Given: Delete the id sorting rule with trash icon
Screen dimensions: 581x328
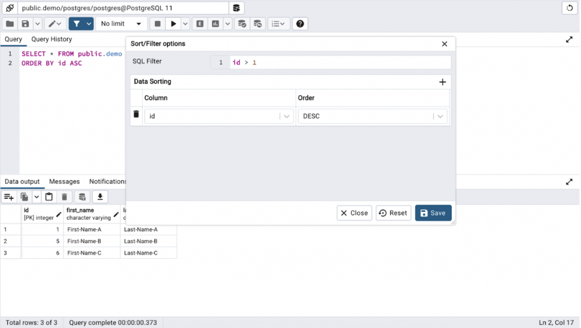Looking at the screenshot, I should 136,114.
